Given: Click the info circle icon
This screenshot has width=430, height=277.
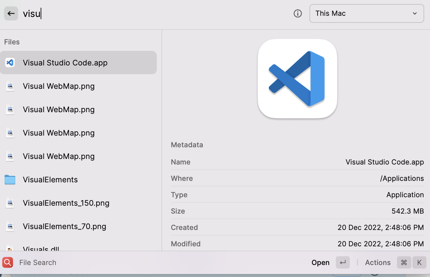Looking at the screenshot, I should [297, 13].
